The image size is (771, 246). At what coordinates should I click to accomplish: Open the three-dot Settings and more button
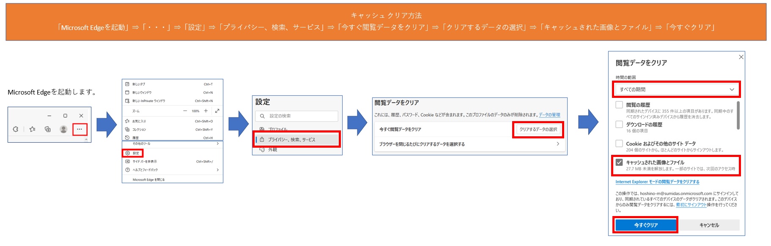click(80, 129)
